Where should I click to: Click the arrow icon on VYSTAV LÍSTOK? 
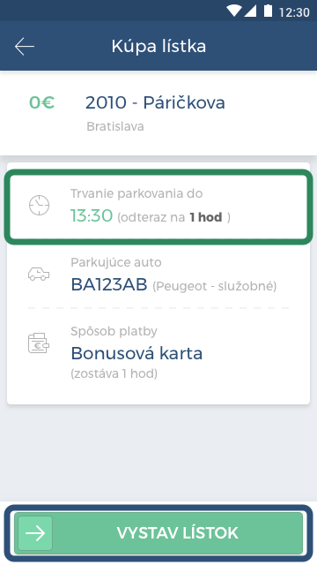pos(35,533)
